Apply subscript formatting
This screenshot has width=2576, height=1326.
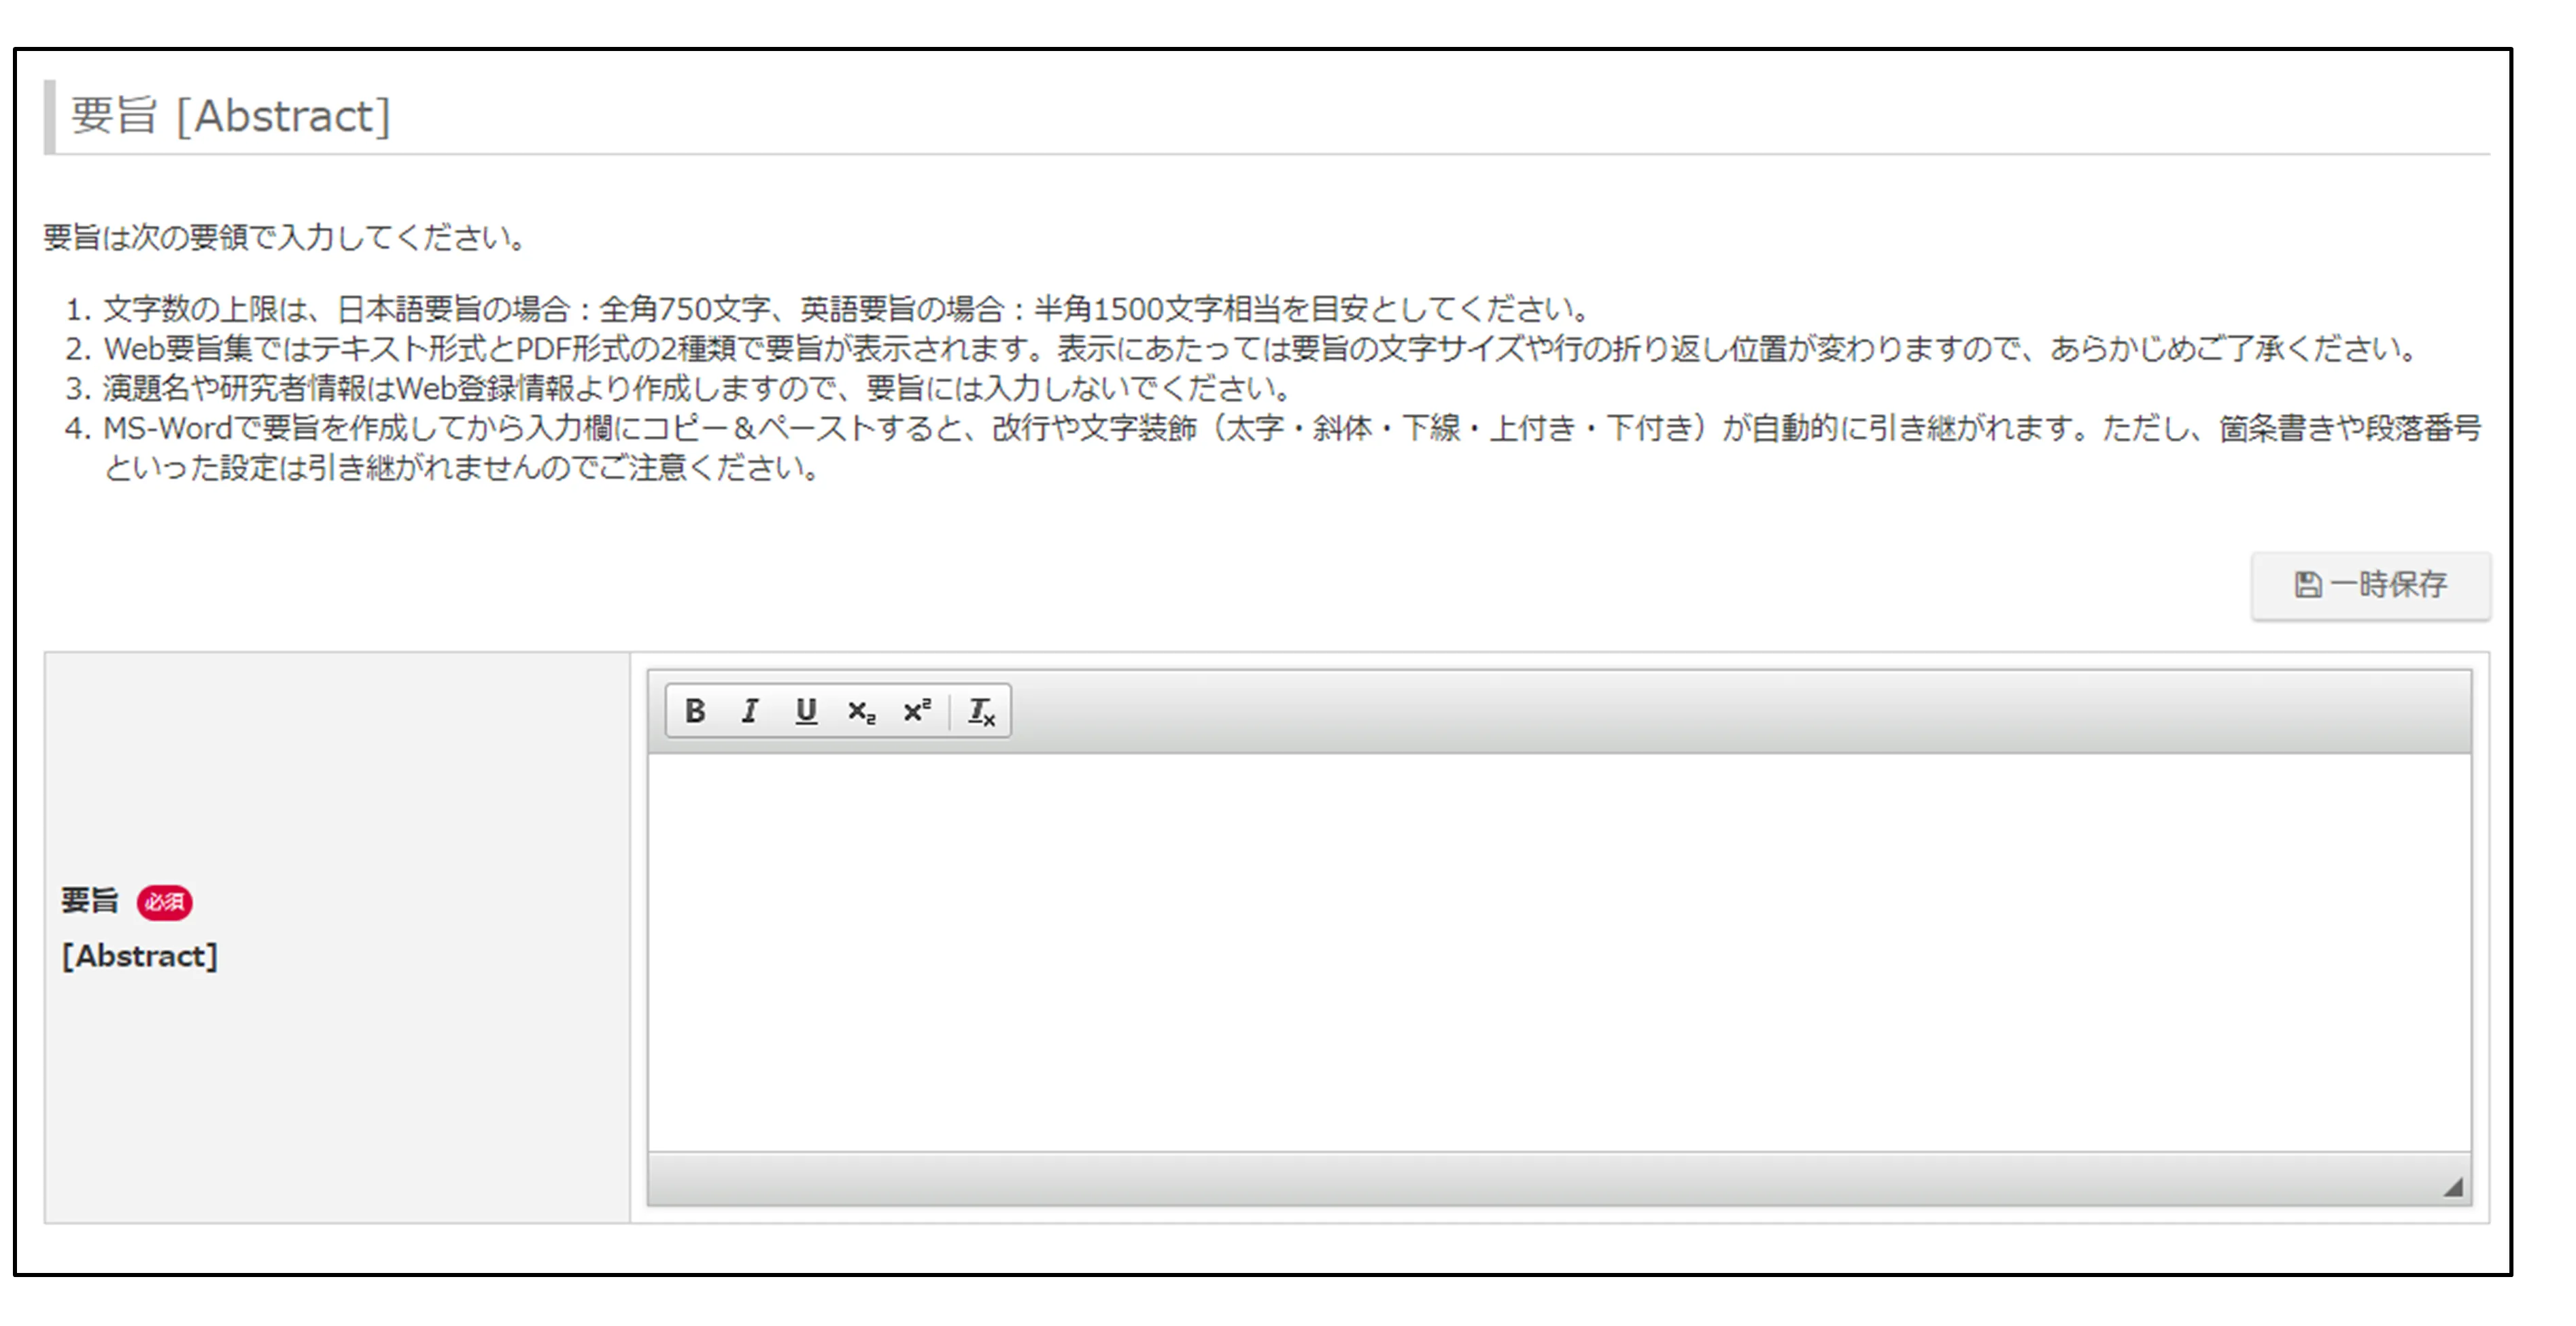[861, 712]
